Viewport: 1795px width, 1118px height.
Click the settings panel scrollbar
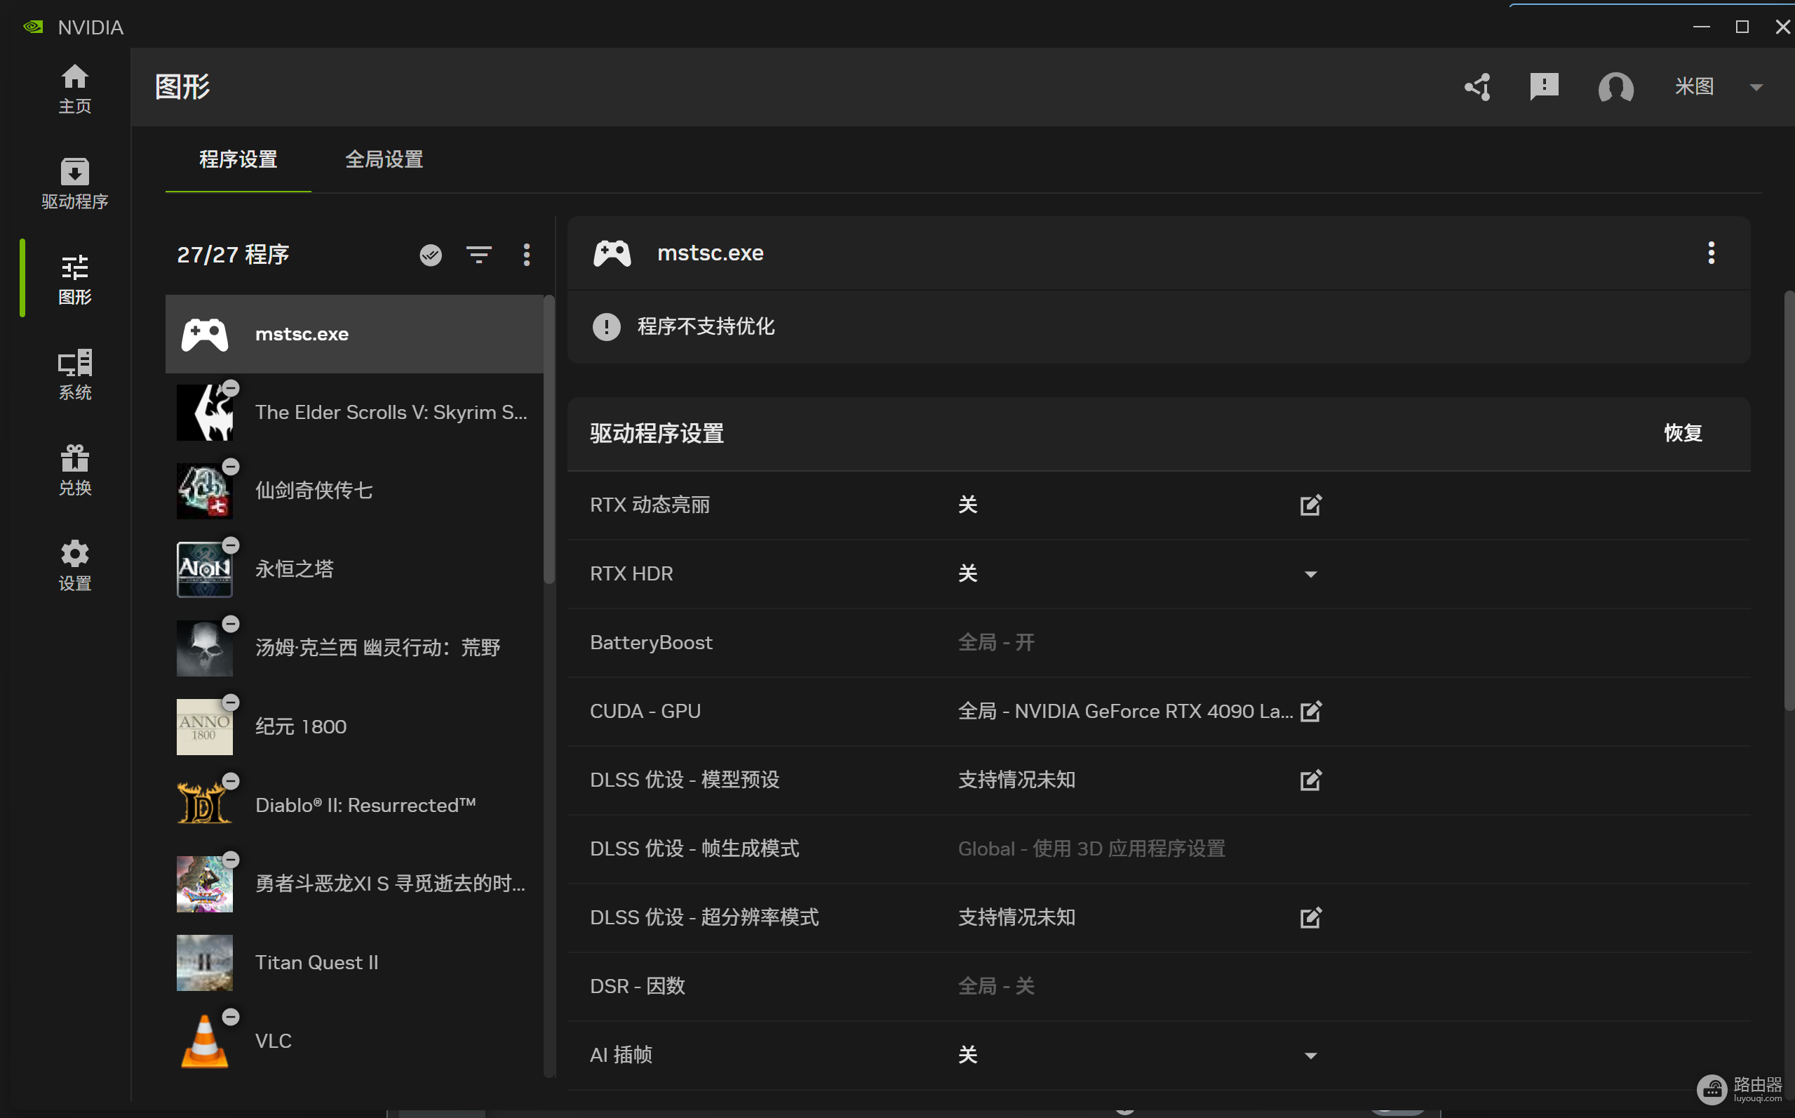click(x=1789, y=501)
